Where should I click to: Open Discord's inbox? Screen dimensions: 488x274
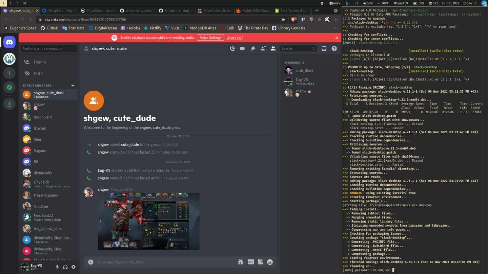(324, 48)
